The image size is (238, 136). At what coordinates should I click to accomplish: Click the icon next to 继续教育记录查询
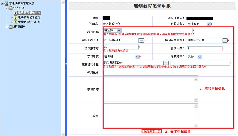pyautogui.click(x=15, y=17)
